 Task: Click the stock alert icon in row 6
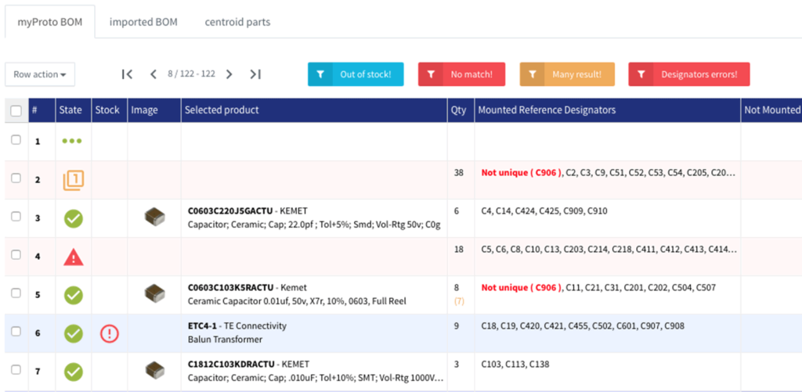point(109,333)
